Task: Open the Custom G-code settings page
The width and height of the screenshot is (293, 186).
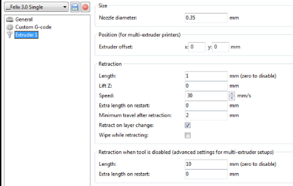Action: point(33,27)
